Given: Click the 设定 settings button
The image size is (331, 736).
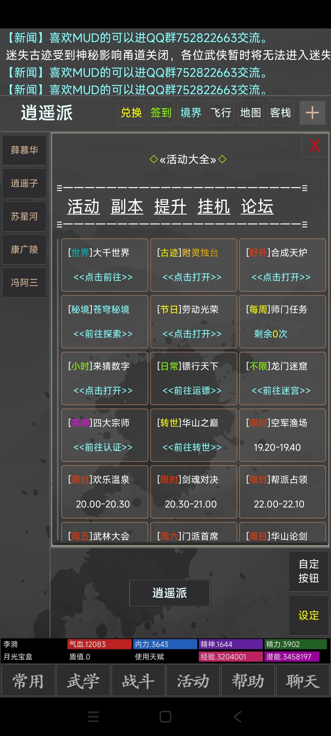Looking at the screenshot, I should click(308, 615).
